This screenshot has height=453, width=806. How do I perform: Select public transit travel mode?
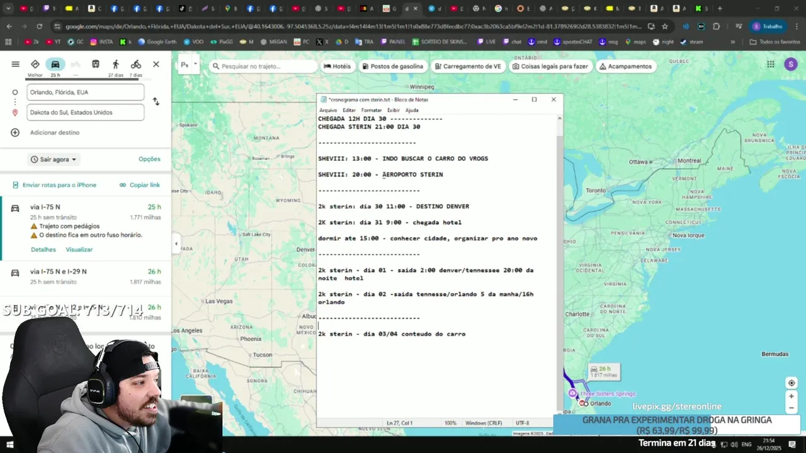96,64
